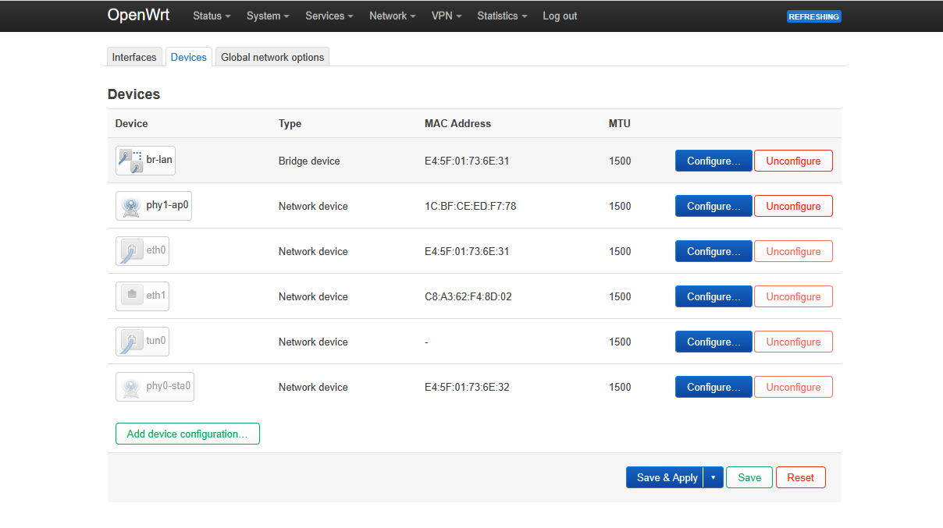Click Add device configuration button
Image resolution: width=943 pixels, height=528 pixels.
pos(187,434)
